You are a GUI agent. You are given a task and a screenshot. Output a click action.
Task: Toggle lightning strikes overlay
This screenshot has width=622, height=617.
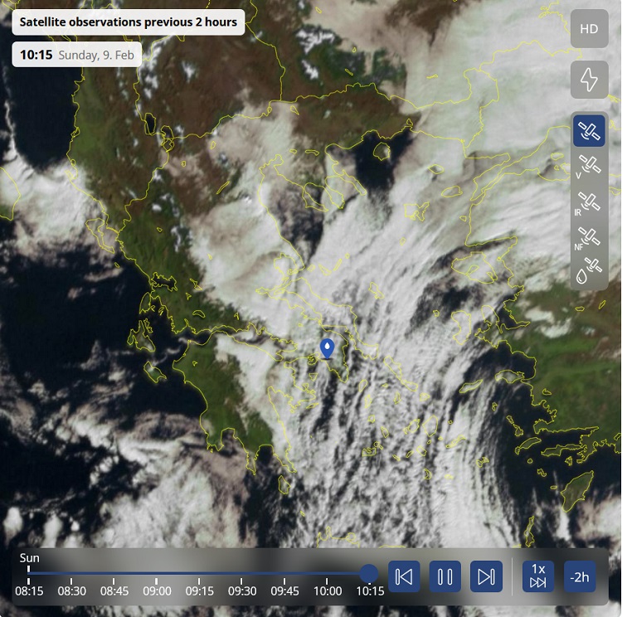click(589, 80)
